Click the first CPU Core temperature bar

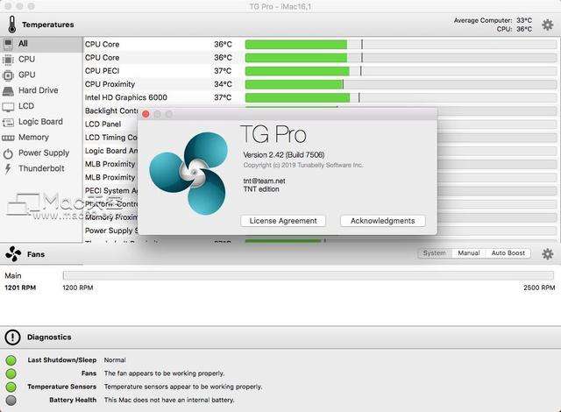pos(401,45)
